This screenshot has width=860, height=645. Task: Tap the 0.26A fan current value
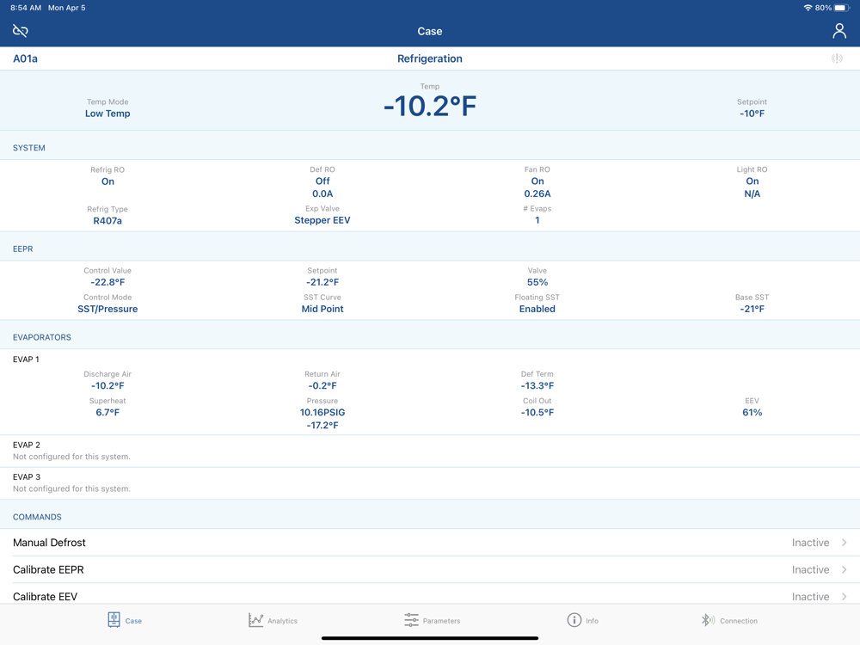coord(537,193)
